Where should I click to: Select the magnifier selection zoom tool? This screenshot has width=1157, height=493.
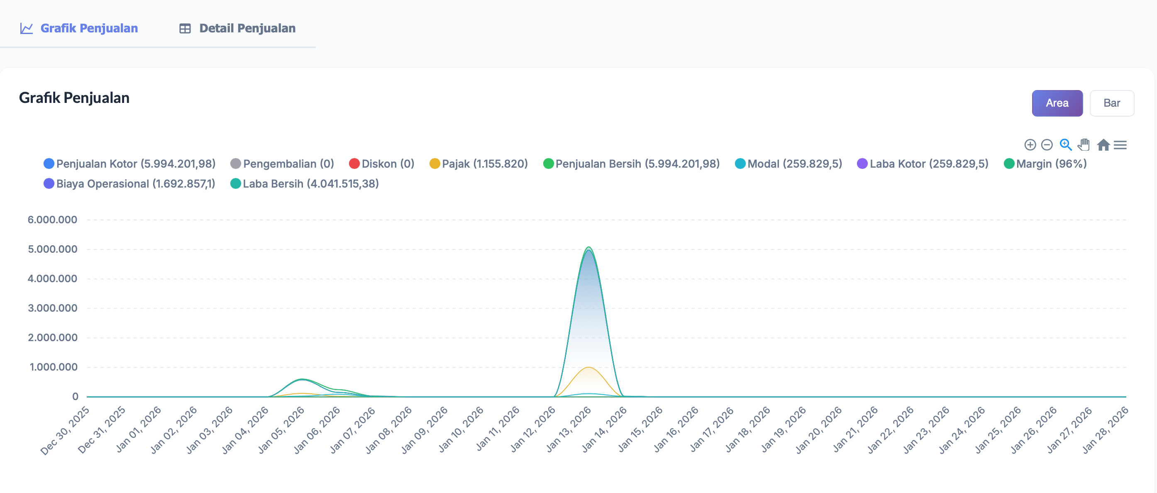coord(1065,144)
